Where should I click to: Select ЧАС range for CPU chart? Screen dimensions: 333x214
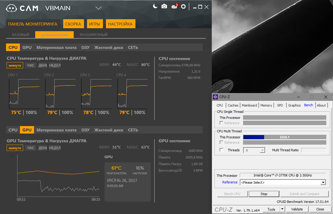point(31,65)
